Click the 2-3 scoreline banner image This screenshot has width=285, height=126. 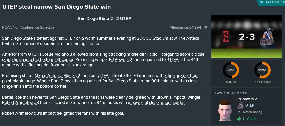coord(247,37)
